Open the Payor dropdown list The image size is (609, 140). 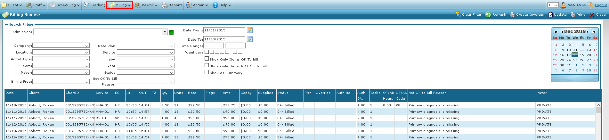click(86, 73)
